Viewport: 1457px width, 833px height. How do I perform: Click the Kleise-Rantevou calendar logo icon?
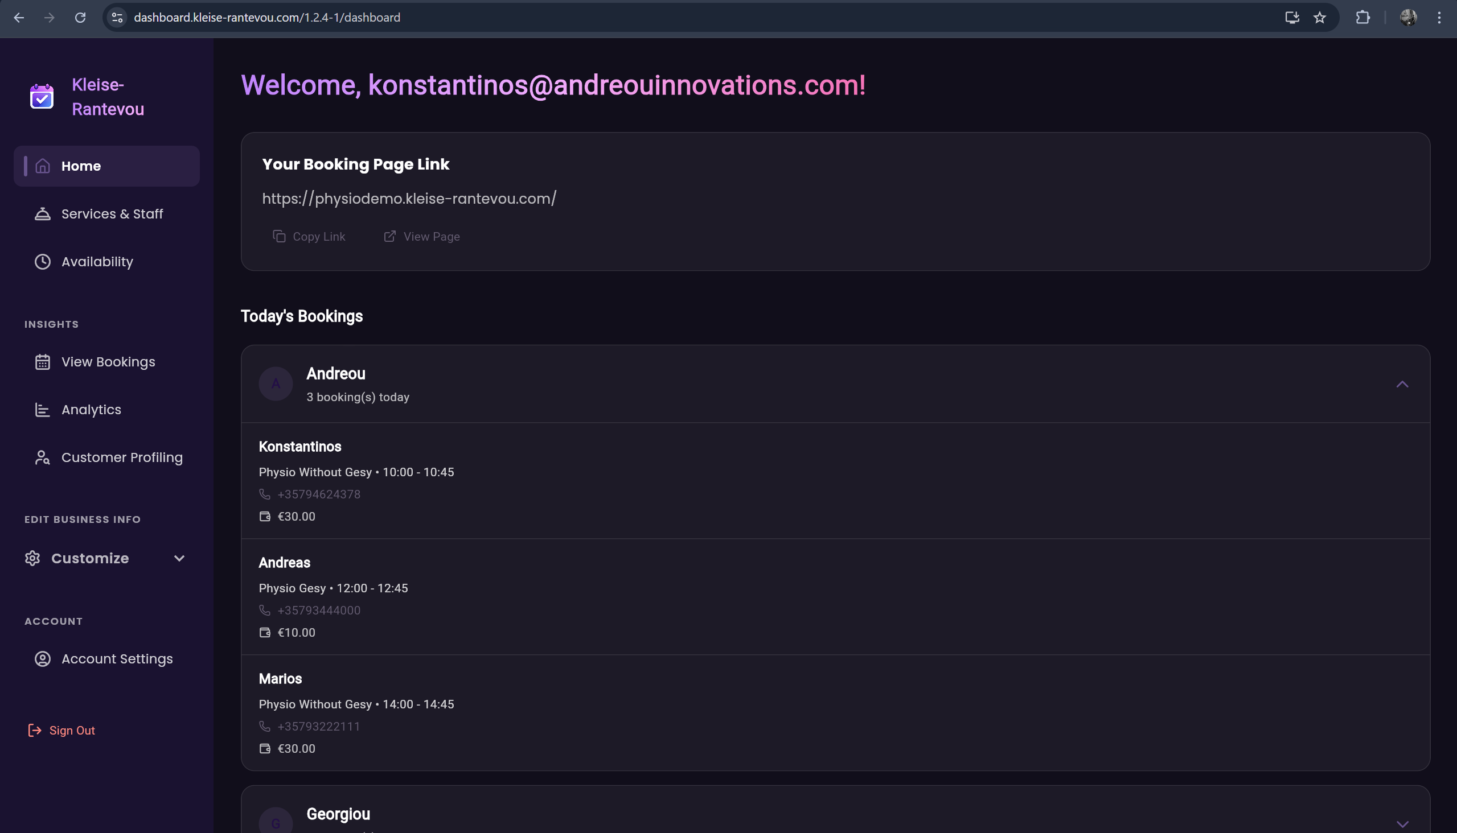[x=42, y=97]
